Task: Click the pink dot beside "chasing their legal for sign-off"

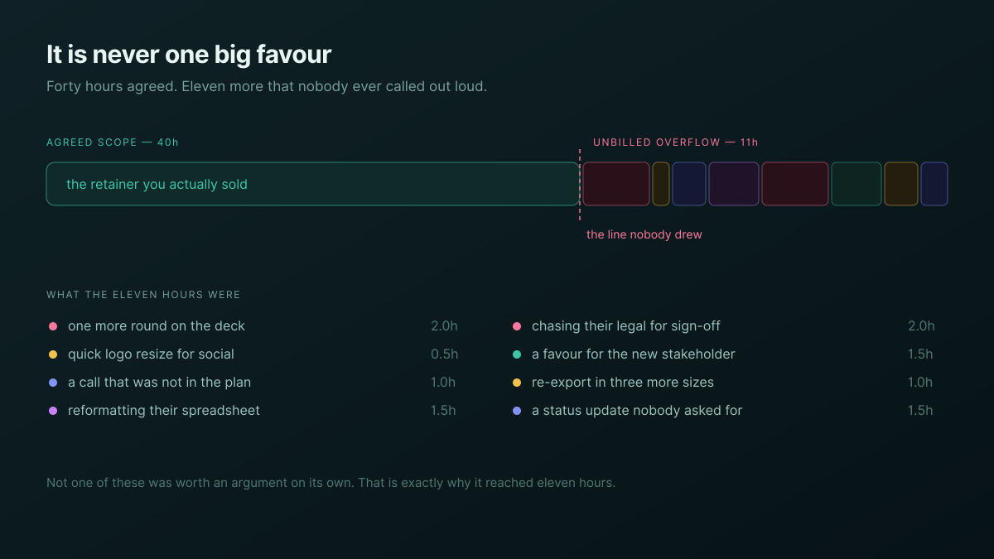Action: 517,326
